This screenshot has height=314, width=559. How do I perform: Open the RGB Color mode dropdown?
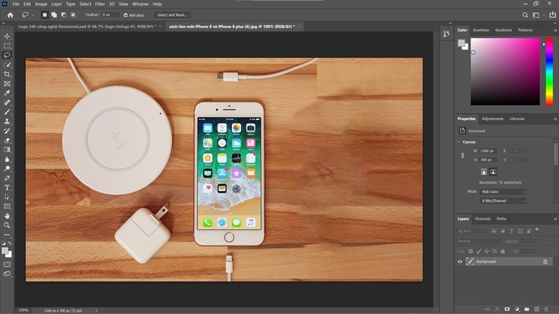[503, 192]
